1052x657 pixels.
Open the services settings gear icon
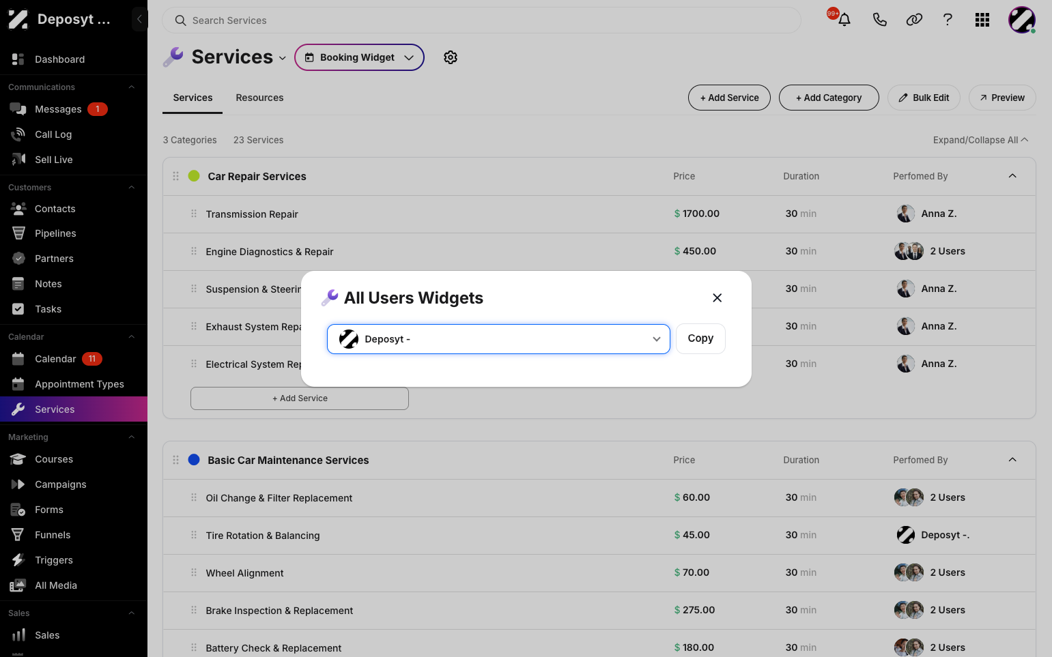(451, 57)
